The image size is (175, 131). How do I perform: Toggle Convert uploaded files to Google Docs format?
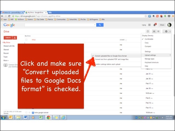click(x=116, y=56)
